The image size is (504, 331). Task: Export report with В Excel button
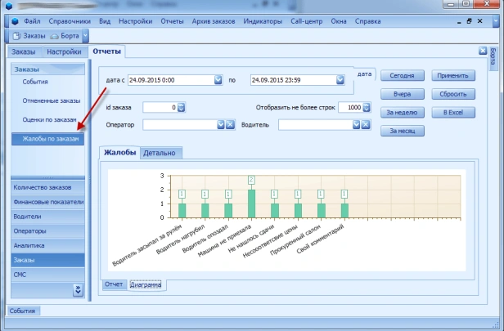click(454, 112)
